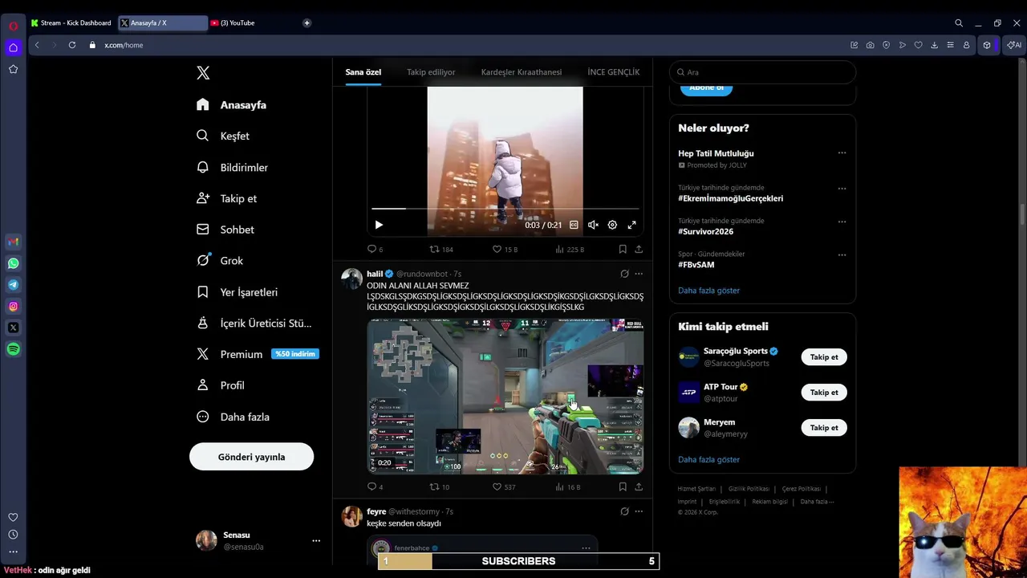Unmute the video player
1027x578 pixels.
[593, 225]
